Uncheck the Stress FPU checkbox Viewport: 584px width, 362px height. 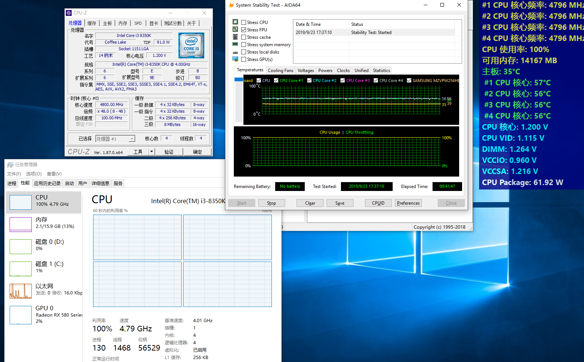pyautogui.click(x=244, y=30)
